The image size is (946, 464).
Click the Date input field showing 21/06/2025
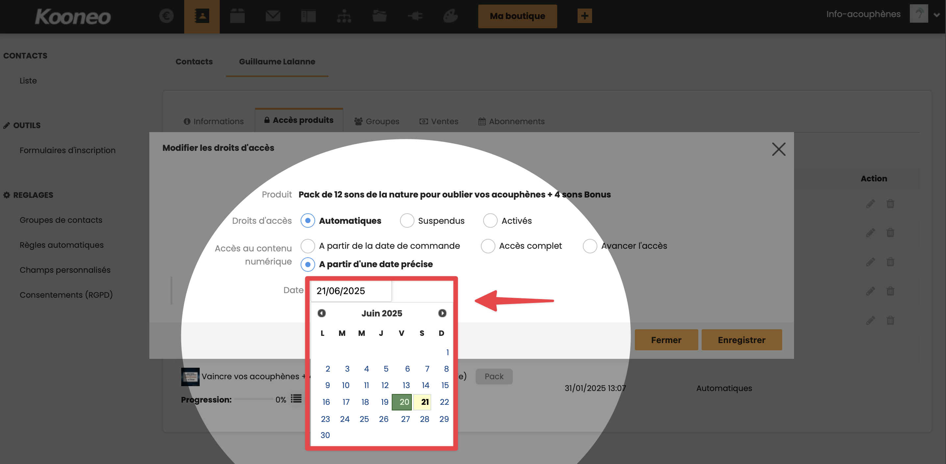tap(351, 291)
